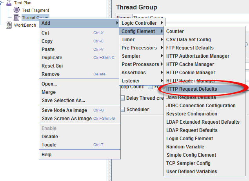The height and width of the screenshot is (181, 249).
Task: Click Help at the bottom of the context menu
Action: tap(46, 155)
